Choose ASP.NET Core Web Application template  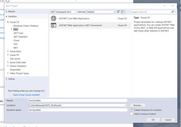90,18
